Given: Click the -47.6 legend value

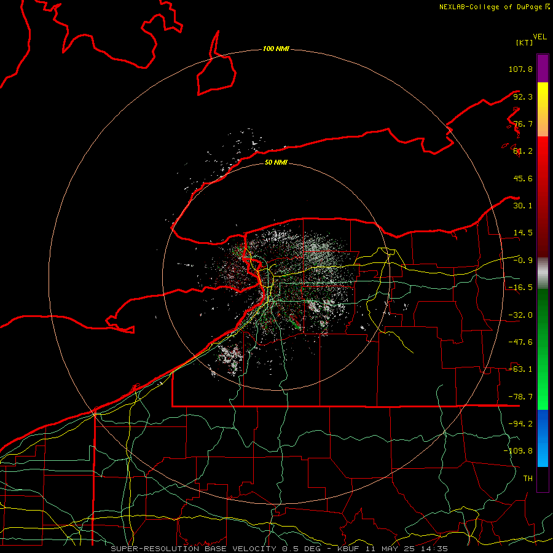Looking at the screenshot, I should point(520,342).
